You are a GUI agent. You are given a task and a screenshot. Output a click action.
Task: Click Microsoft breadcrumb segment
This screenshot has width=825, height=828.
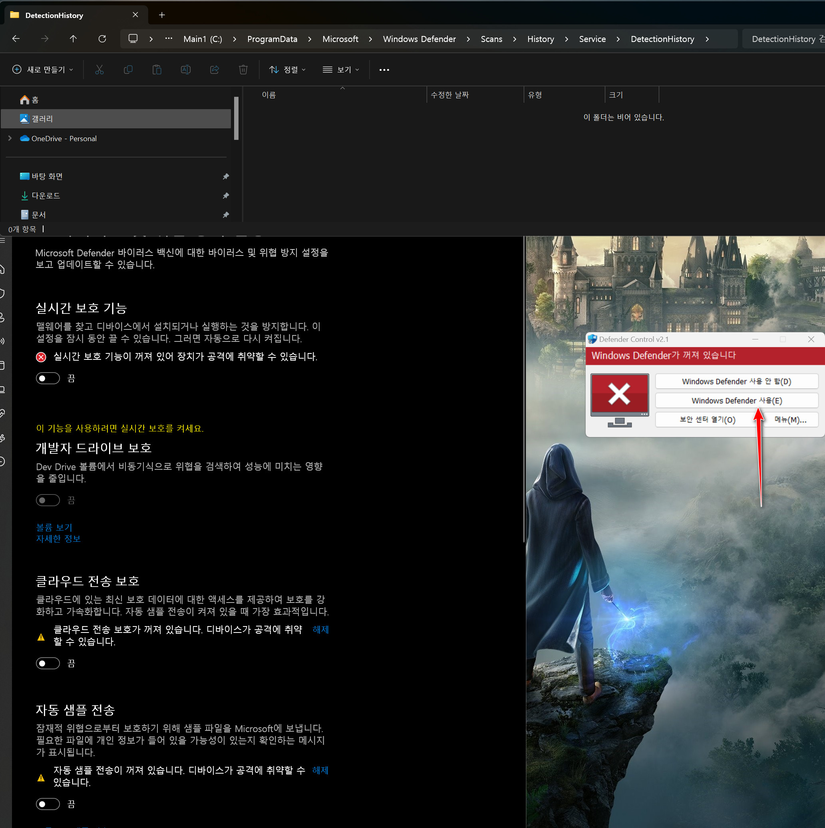click(x=340, y=39)
